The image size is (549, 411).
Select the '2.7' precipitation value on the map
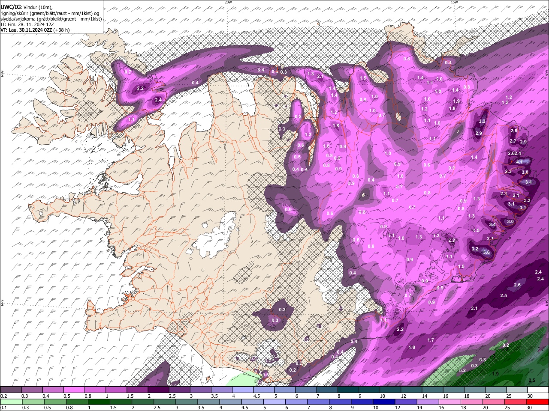tap(513, 141)
